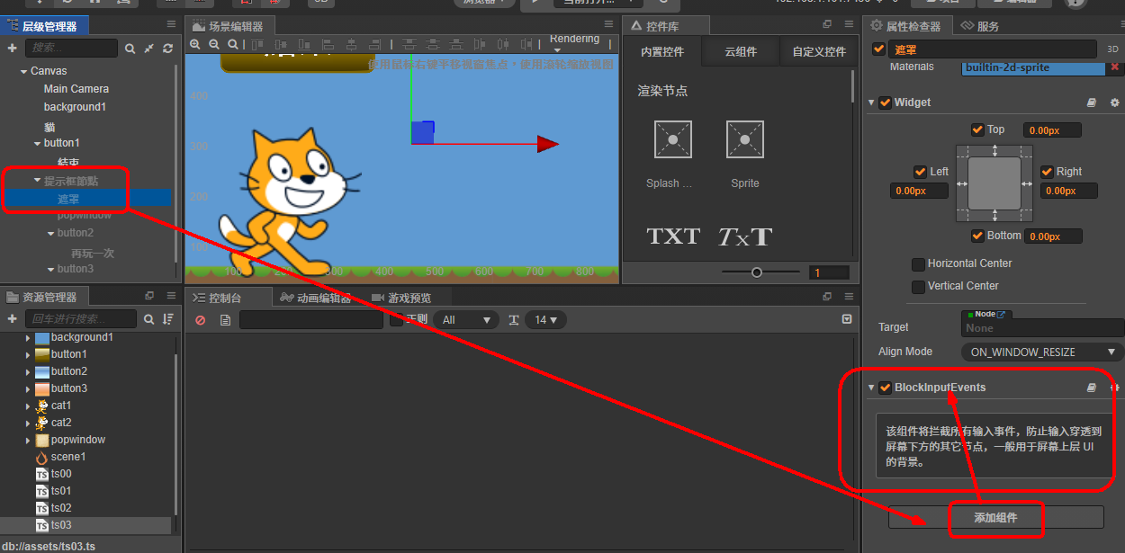
Task: Click the add asset plus icon in 资源管理器
Action: (x=13, y=319)
